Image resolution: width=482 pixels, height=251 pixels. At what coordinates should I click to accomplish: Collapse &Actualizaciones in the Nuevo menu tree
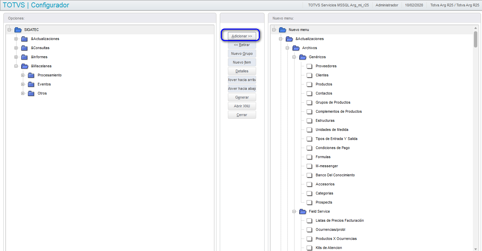281,39
